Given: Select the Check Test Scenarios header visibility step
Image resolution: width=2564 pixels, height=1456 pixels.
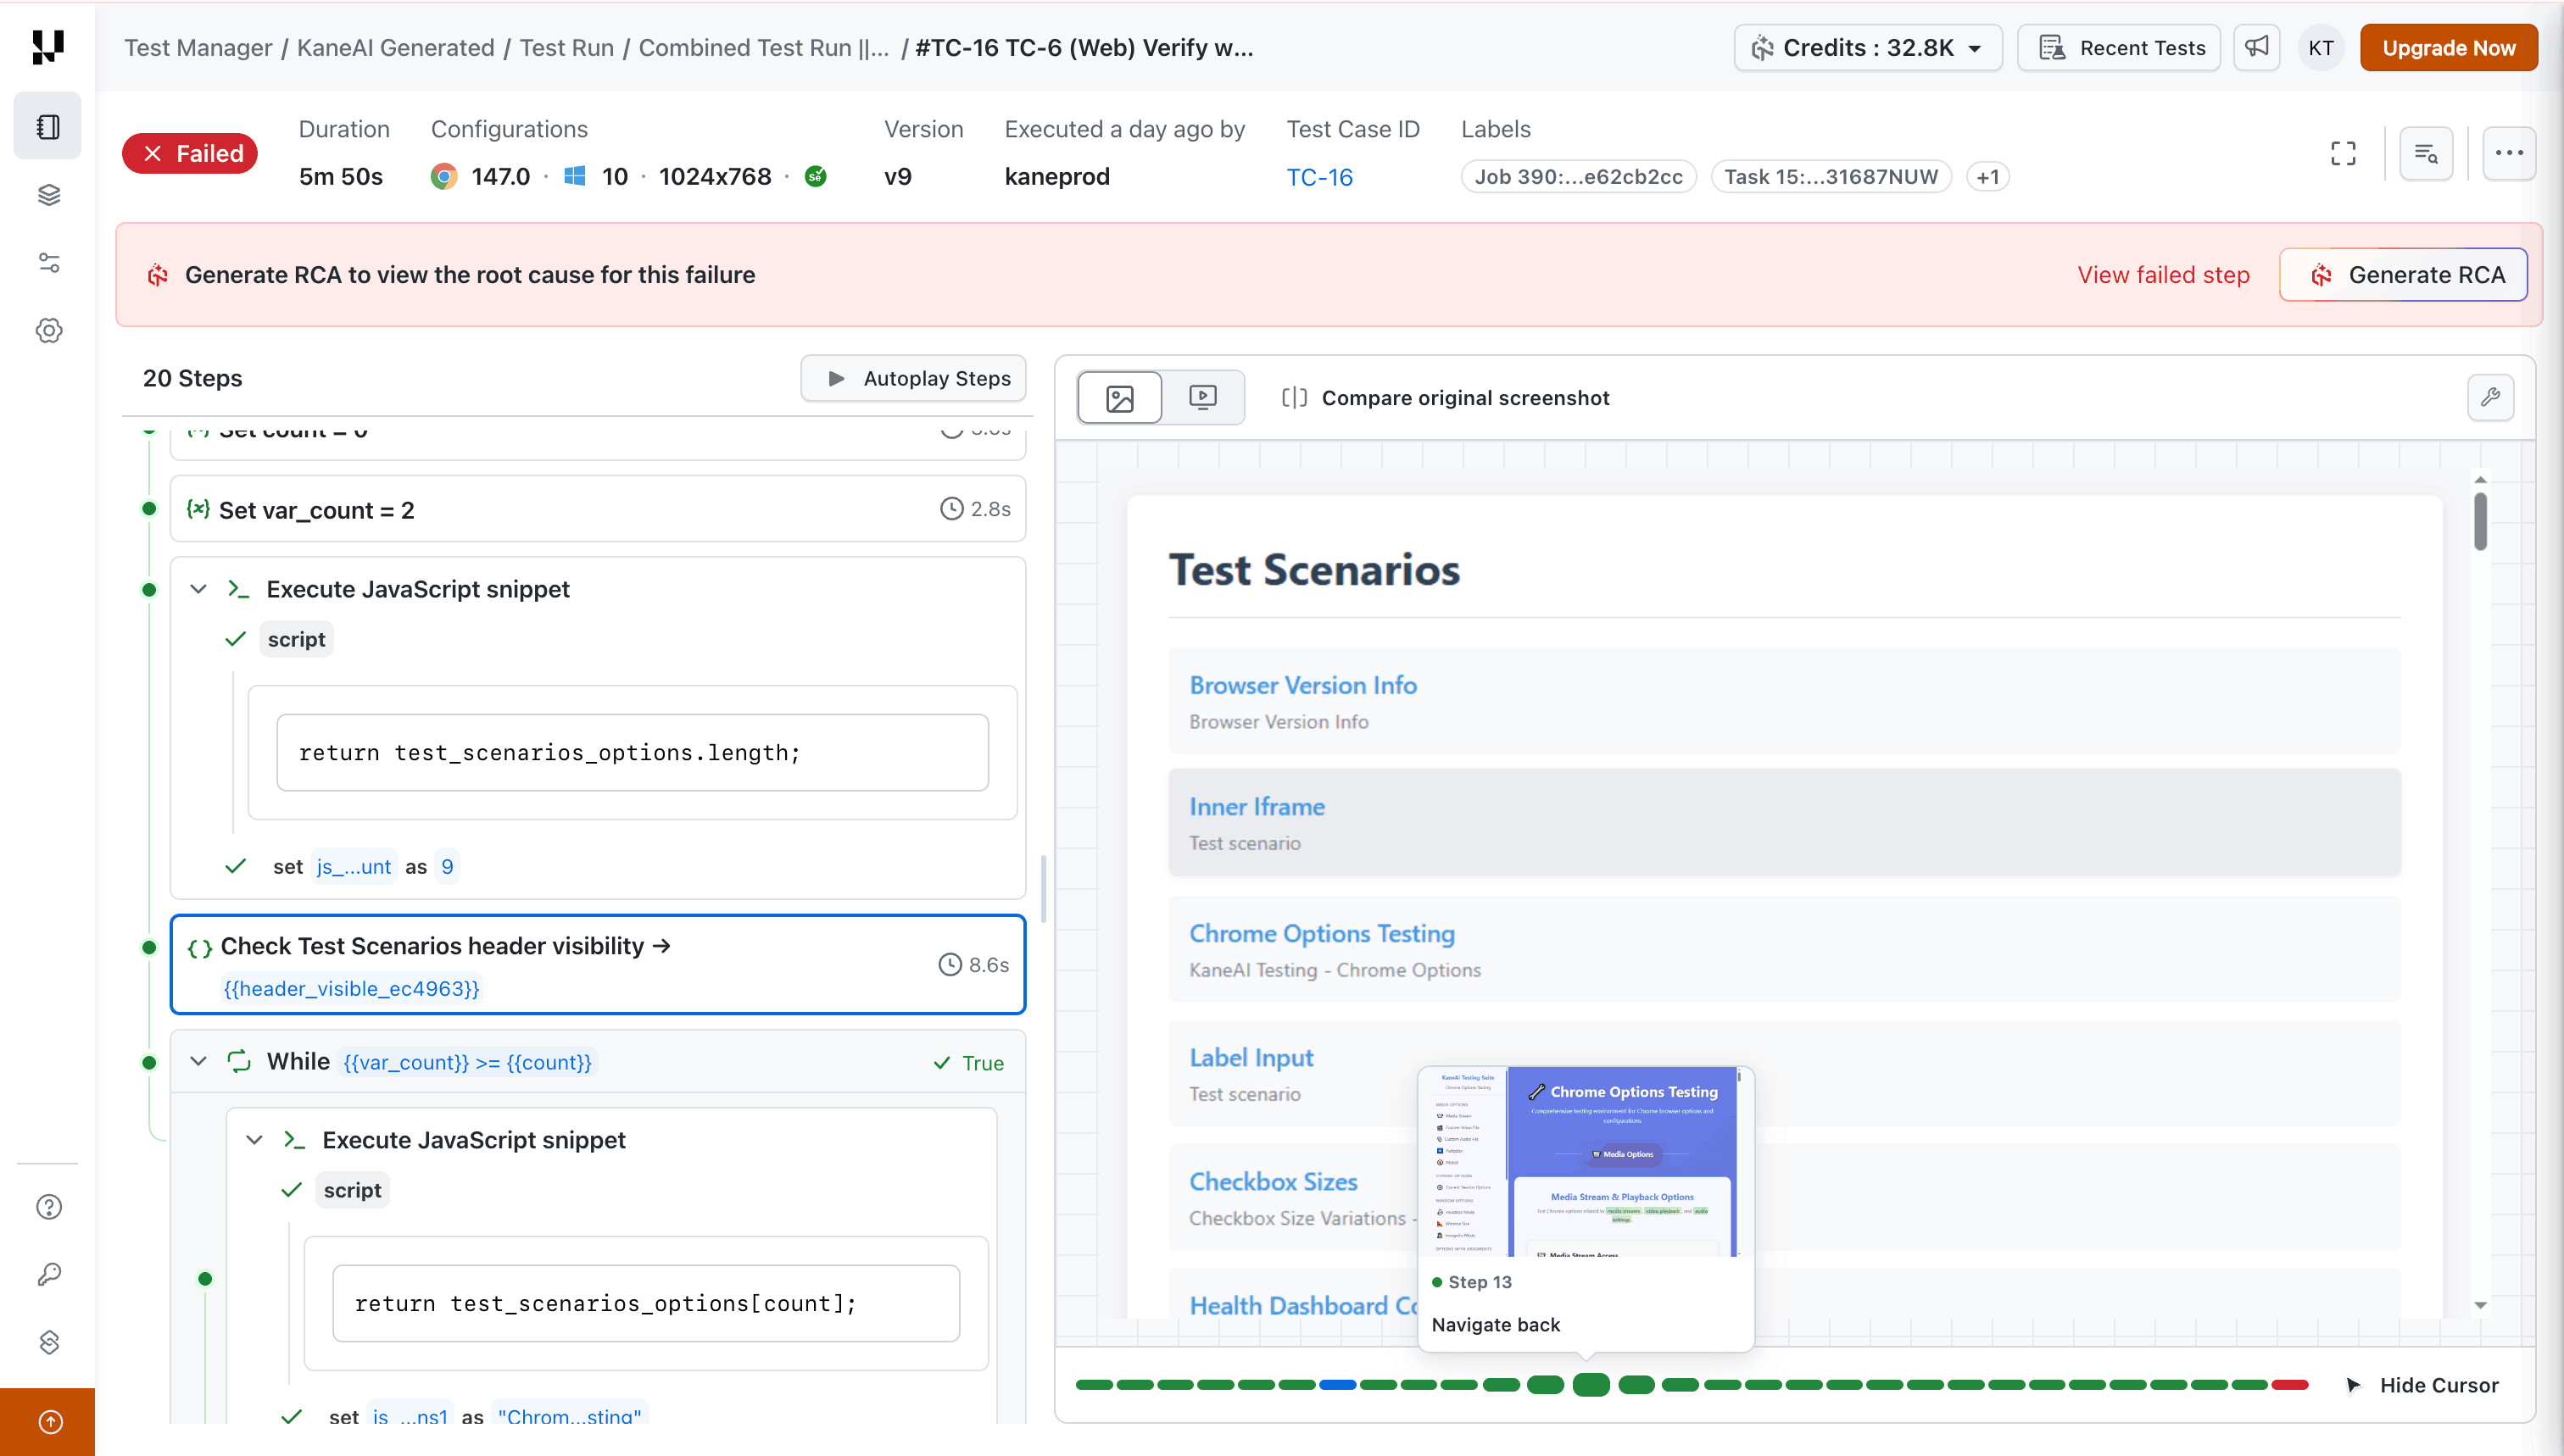Looking at the screenshot, I should point(599,965).
